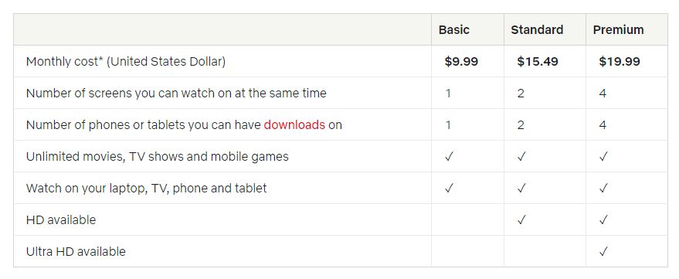
Task: Click Basic checkmark for Watch on laptop row
Action: click(x=449, y=188)
